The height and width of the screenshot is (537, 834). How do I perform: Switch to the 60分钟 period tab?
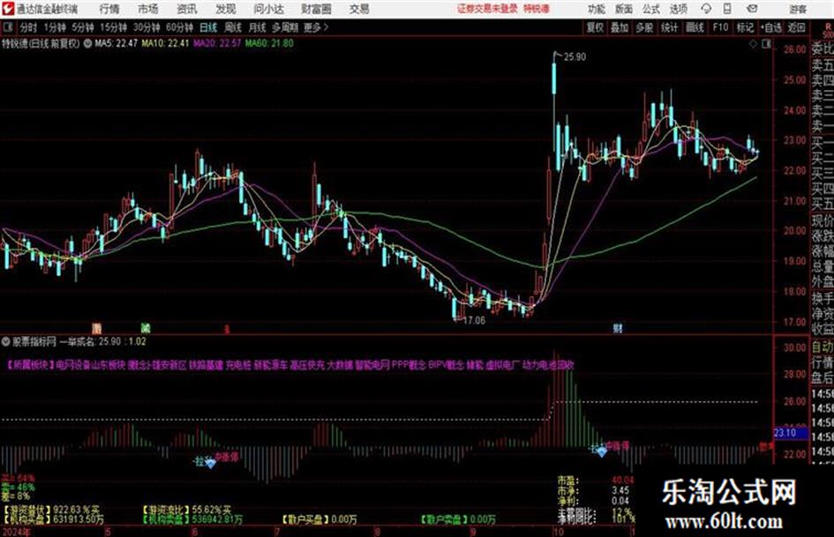(179, 27)
